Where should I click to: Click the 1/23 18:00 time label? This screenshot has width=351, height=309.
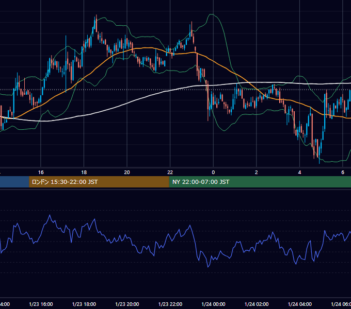click(84, 304)
